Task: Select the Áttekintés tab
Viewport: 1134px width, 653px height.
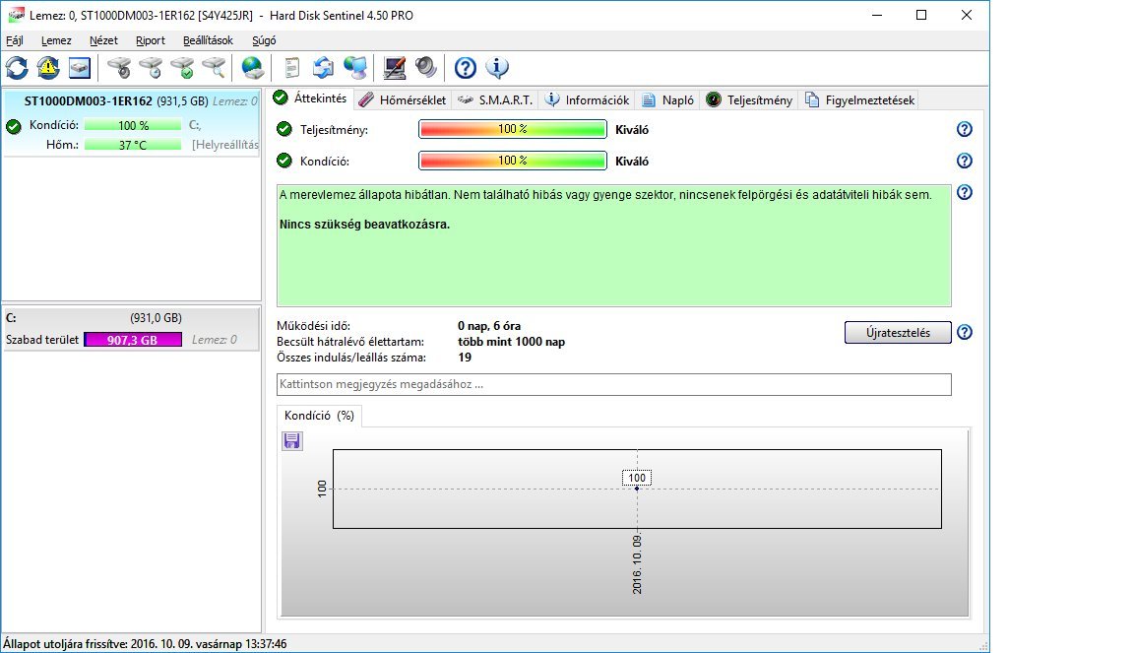Action: [311, 98]
